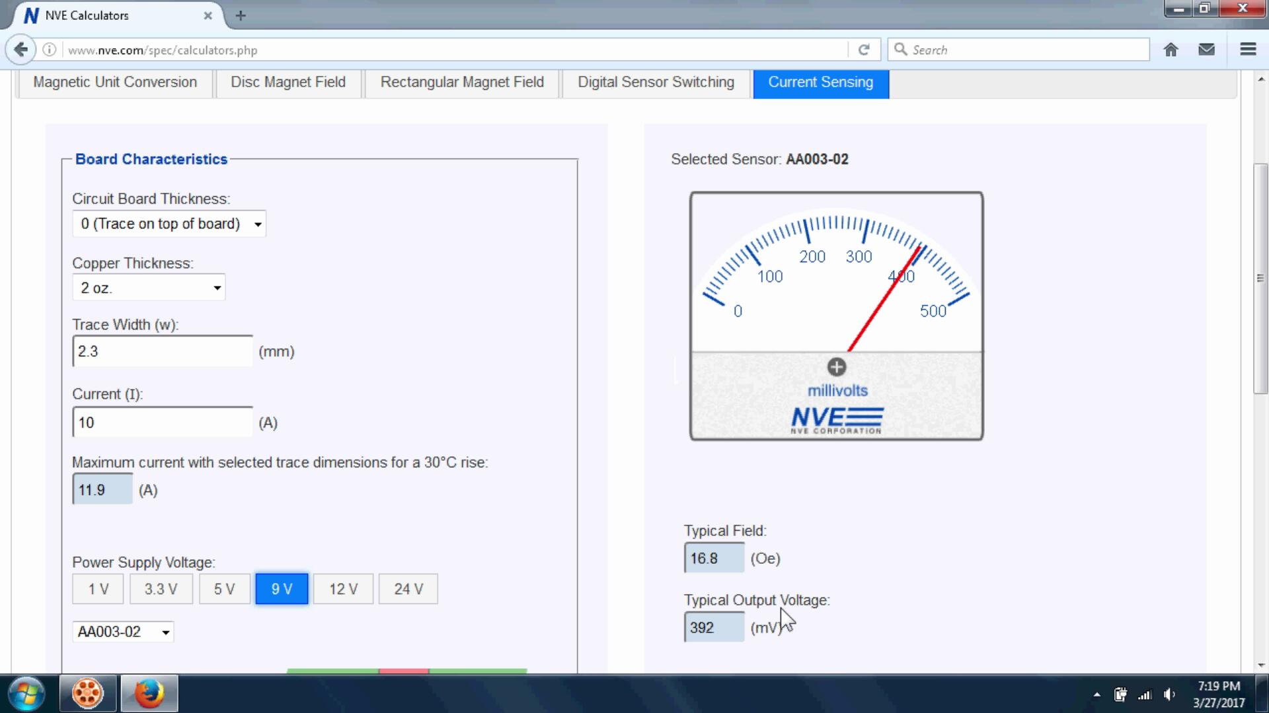
Task: Open a new browser tab with plus
Action: (x=241, y=15)
